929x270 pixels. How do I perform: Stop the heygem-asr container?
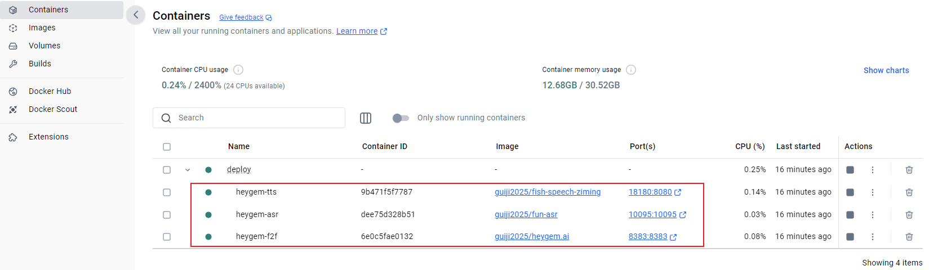click(x=850, y=215)
